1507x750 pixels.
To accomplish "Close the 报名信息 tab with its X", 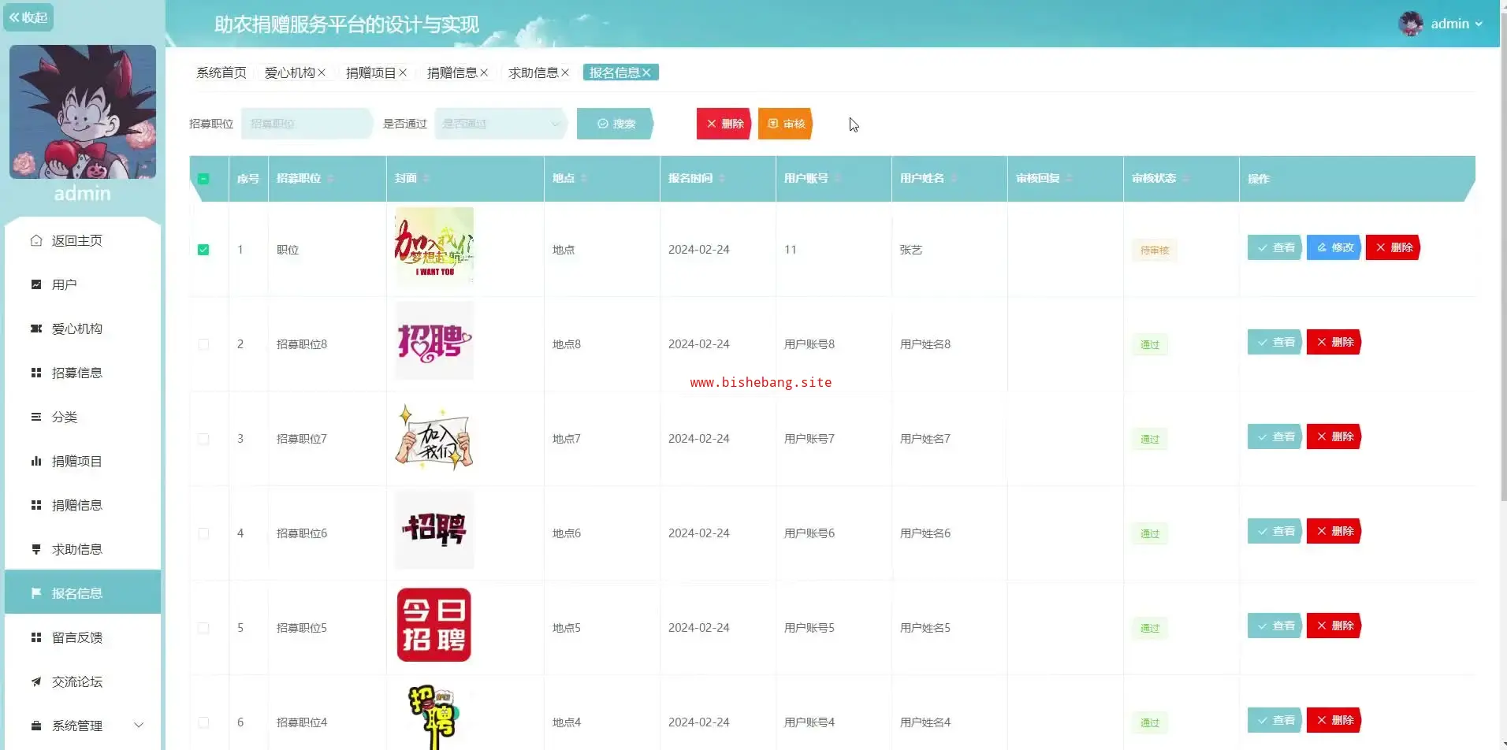I will coord(646,72).
